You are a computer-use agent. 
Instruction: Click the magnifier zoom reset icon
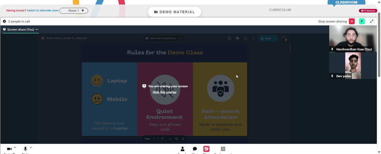tap(177, 139)
